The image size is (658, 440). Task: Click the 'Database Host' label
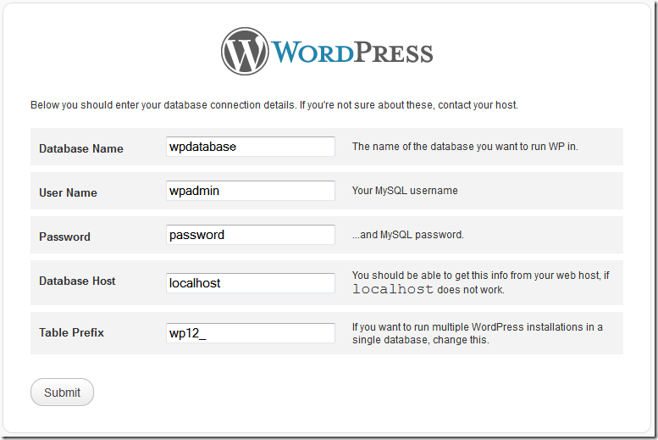[77, 281]
